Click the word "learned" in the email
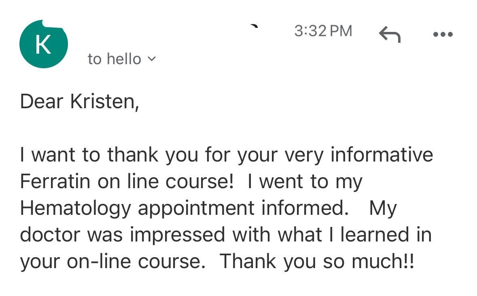The image size is (477, 296). click(x=375, y=235)
